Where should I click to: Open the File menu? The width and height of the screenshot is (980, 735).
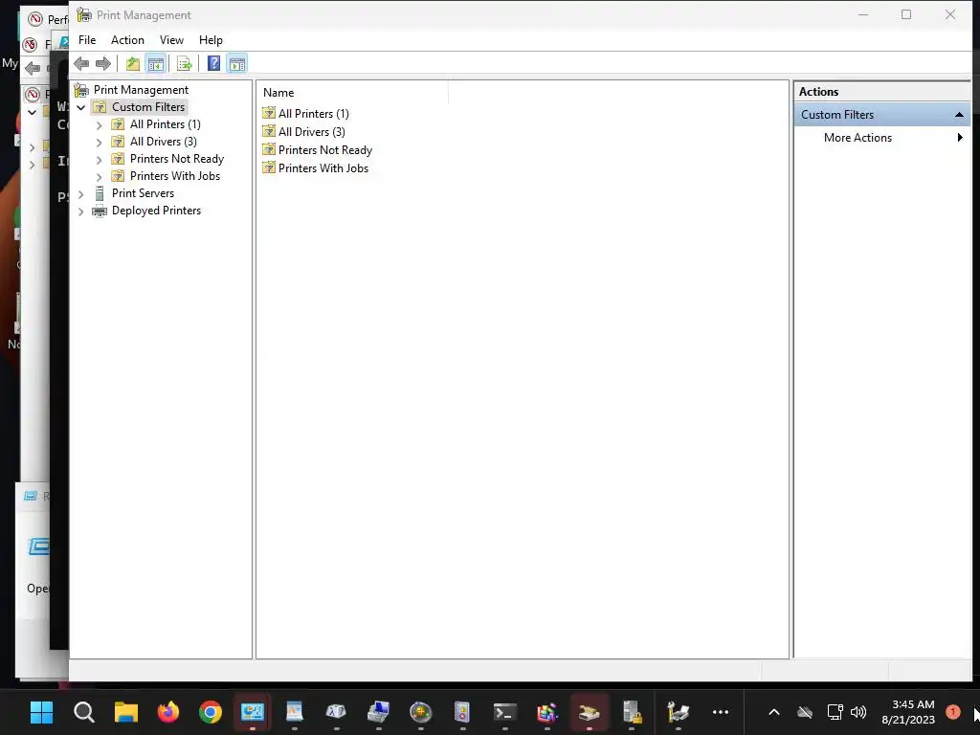pyautogui.click(x=87, y=40)
